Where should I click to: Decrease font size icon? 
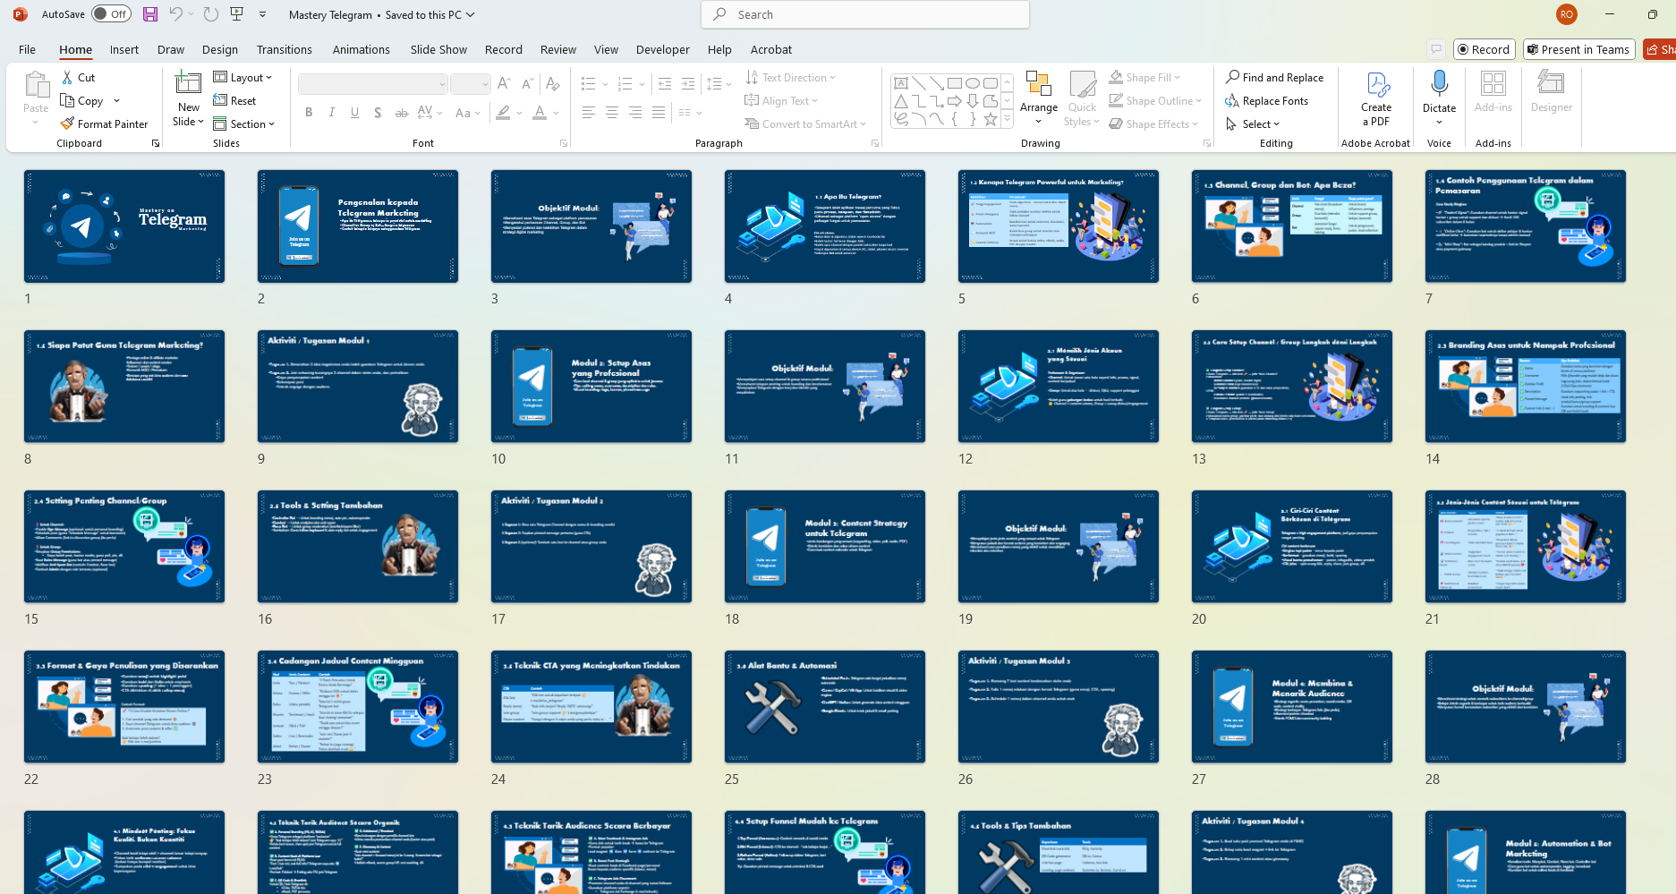[528, 84]
